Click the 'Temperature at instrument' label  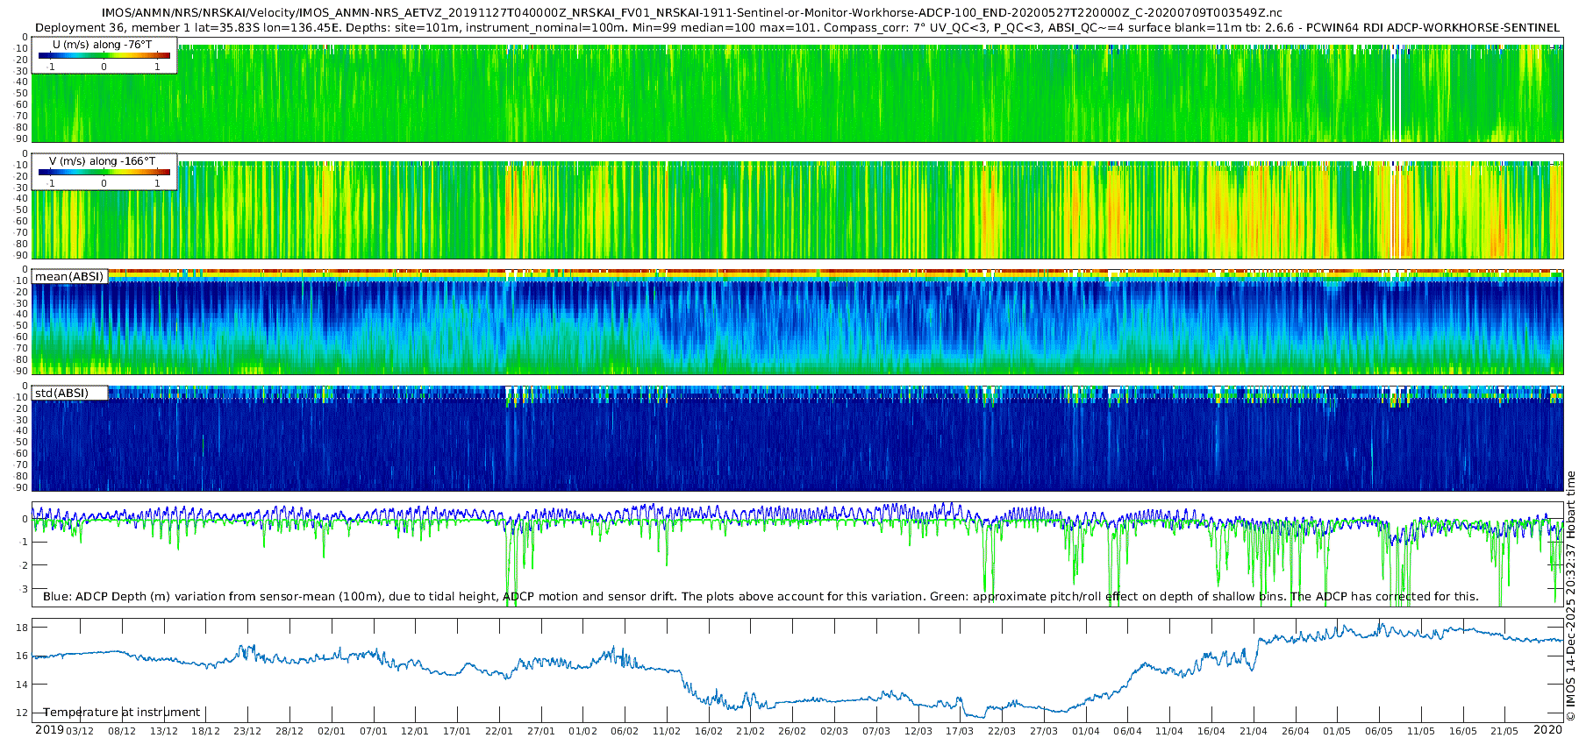pos(122,713)
